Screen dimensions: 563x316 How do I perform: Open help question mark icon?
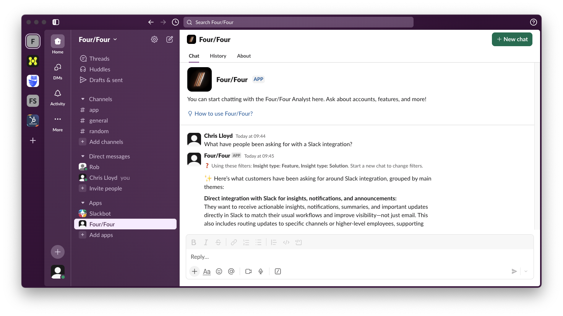pyautogui.click(x=534, y=22)
